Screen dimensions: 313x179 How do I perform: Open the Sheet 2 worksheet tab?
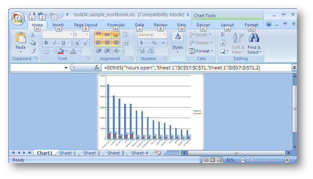pos(92,153)
